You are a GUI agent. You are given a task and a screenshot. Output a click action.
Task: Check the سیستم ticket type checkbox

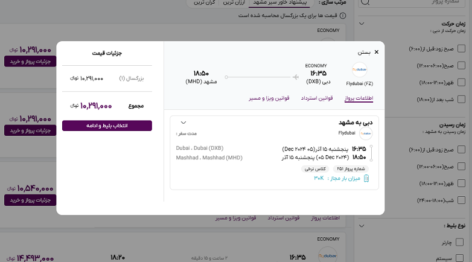tap(459, 258)
